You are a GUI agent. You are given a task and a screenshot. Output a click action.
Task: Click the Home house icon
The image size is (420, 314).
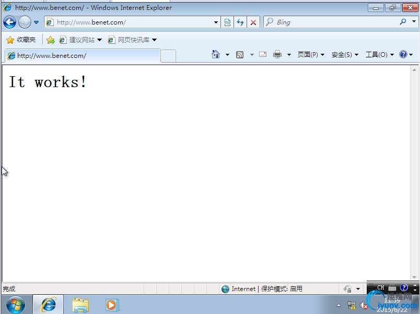[216, 54]
